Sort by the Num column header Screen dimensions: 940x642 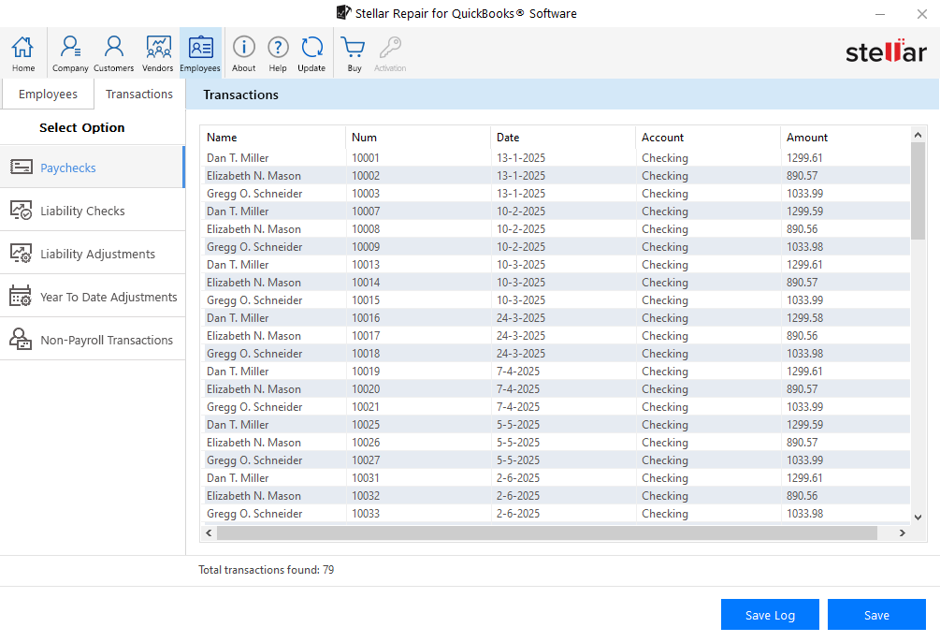tap(418, 138)
